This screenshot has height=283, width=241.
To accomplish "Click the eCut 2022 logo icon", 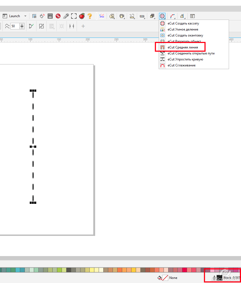I will point(102,16).
